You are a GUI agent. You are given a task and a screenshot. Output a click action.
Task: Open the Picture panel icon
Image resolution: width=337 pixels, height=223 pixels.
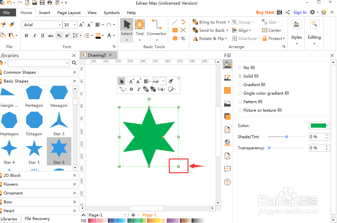(x=227, y=104)
